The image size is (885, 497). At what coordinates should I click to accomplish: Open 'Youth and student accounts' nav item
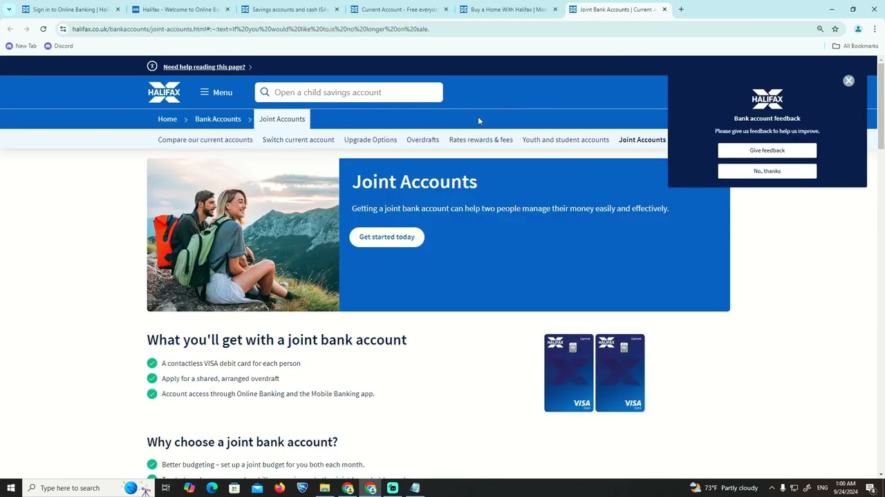point(566,139)
